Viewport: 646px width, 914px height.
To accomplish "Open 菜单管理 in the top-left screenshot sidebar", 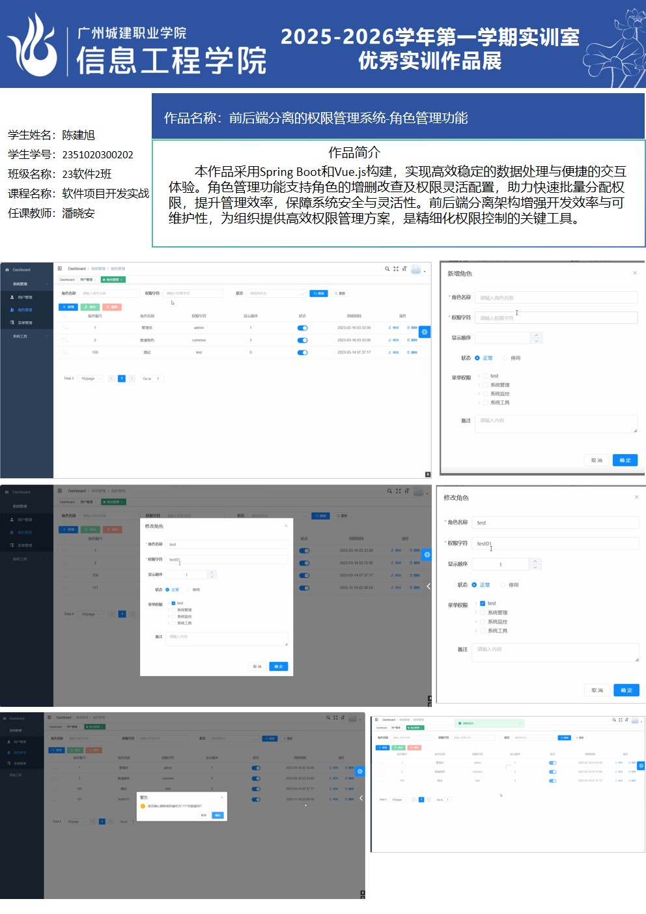I will pyautogui.click(x=25, y=322).
